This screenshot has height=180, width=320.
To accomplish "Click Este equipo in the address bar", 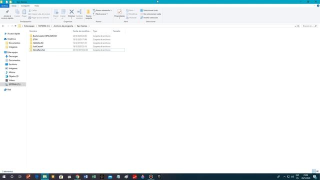I will [29, 26].
